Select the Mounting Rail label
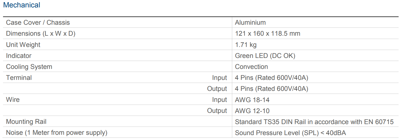This screenshot has width=403, height=140. [26, 122]
